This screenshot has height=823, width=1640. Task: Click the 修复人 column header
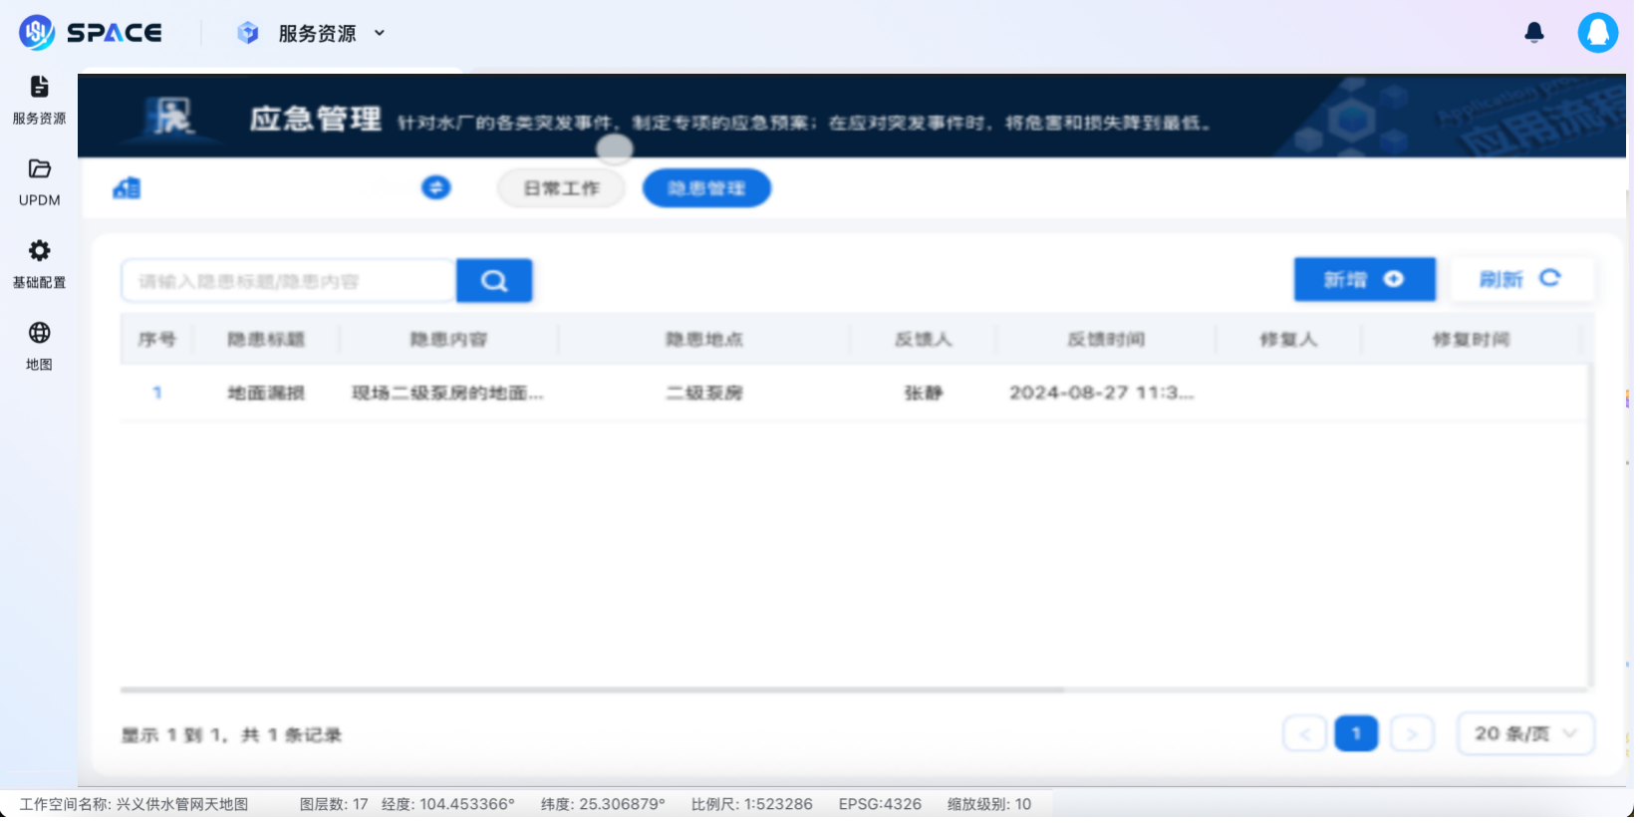point(1288,340)
